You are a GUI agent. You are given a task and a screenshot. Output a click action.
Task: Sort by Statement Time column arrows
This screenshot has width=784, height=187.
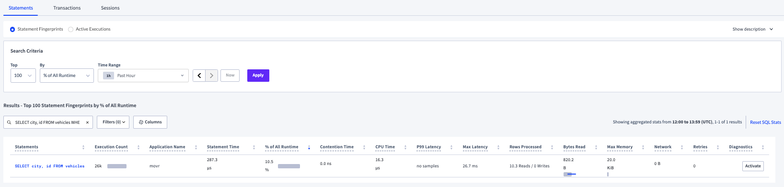pos(254,147)
